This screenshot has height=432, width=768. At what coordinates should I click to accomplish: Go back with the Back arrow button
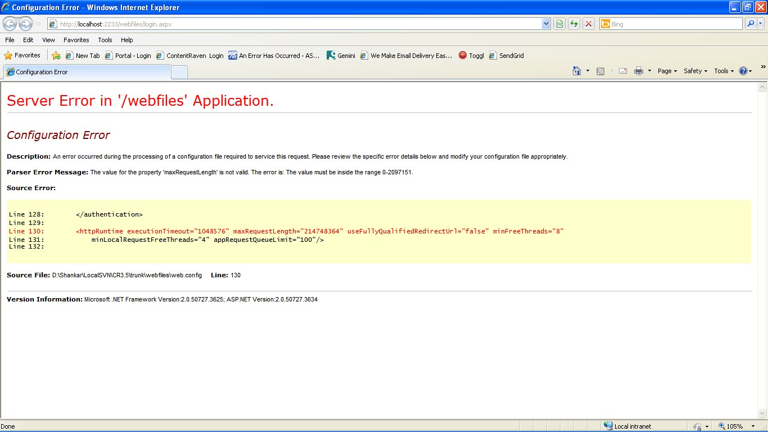point(10,24)
